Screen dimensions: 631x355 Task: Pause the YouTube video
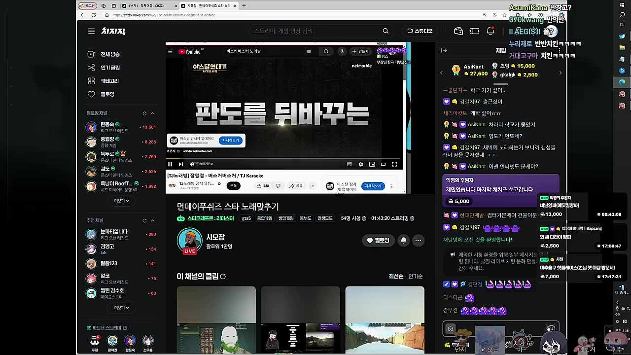[x=170, y=164]
